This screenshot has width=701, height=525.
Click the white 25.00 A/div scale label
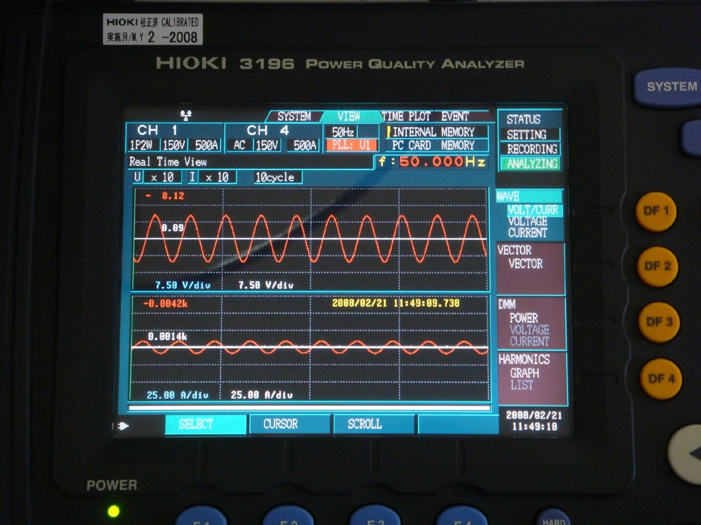[x=261, y=395]
